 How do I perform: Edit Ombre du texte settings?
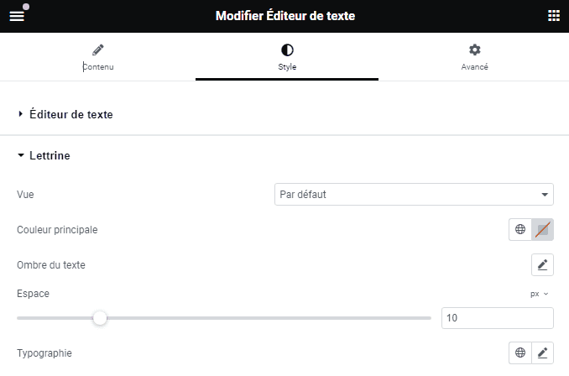(542, 265)
